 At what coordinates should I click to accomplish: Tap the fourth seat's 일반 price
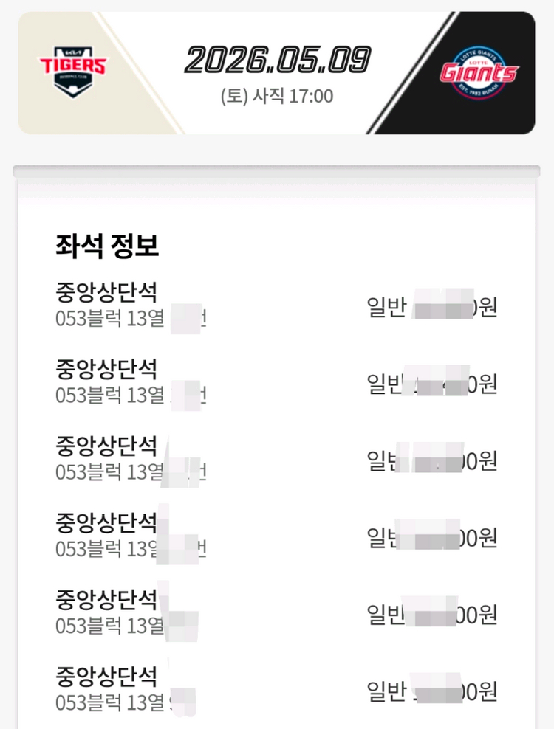432,538
